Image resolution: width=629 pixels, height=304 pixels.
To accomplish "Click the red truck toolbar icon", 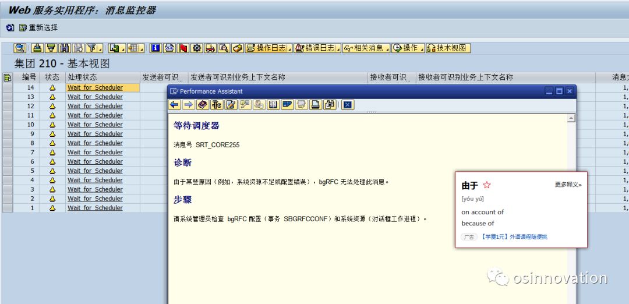I will [210, 48].
